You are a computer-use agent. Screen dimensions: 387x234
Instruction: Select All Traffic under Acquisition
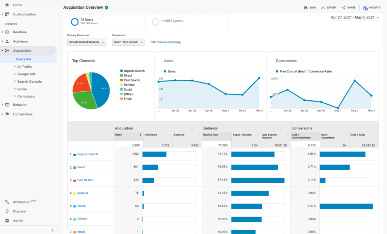click(x=25, y=67)
